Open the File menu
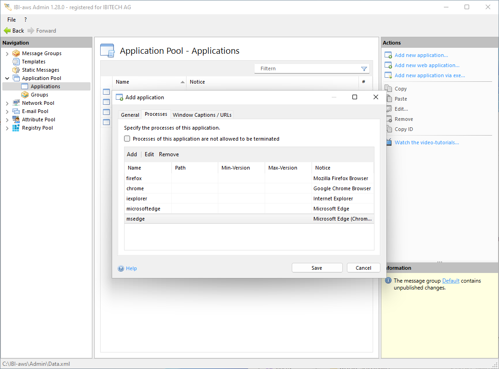The image size is (499, 369). pyautogui.click(x=11, y=20)
